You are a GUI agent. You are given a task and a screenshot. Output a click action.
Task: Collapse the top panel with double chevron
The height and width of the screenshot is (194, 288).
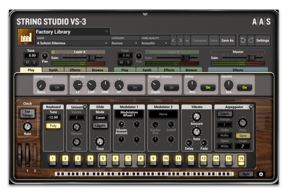pyautogui.click(x=145, y=14)
